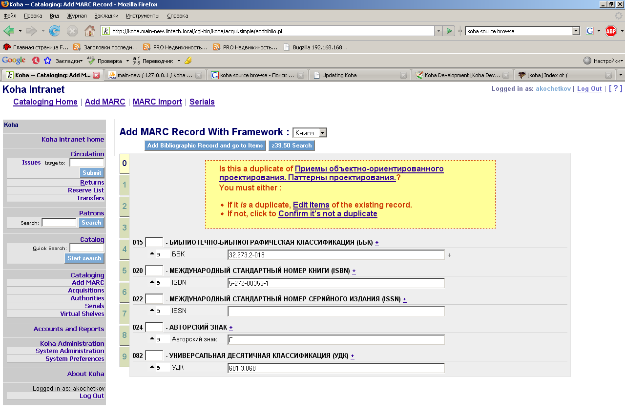The width and height of the screenshot is (625, 418).
Task: Click Confirm it's not a duplicate link
Action: tap(328, 214)
